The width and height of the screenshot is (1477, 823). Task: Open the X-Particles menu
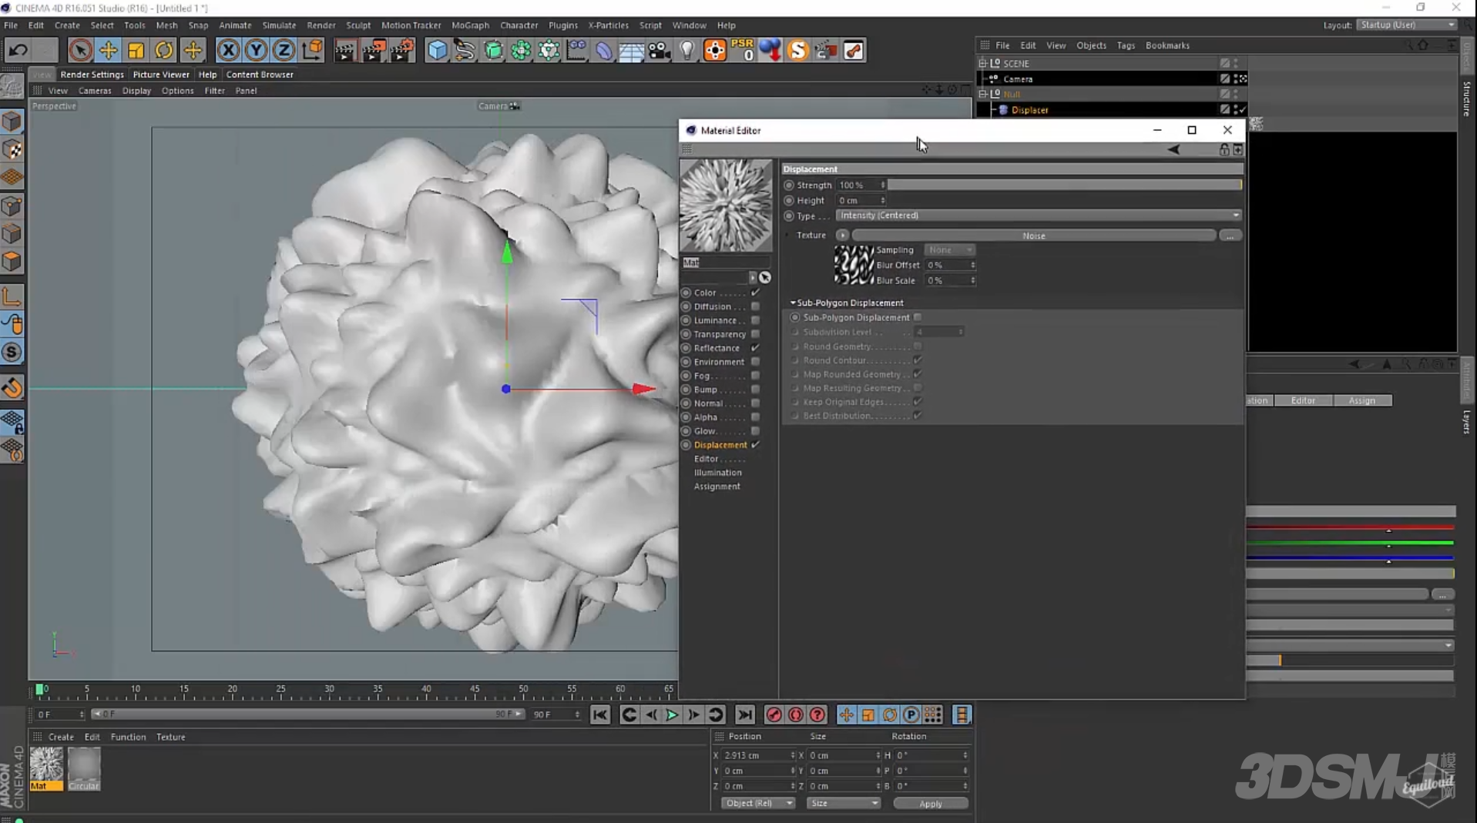coord(608,25)
